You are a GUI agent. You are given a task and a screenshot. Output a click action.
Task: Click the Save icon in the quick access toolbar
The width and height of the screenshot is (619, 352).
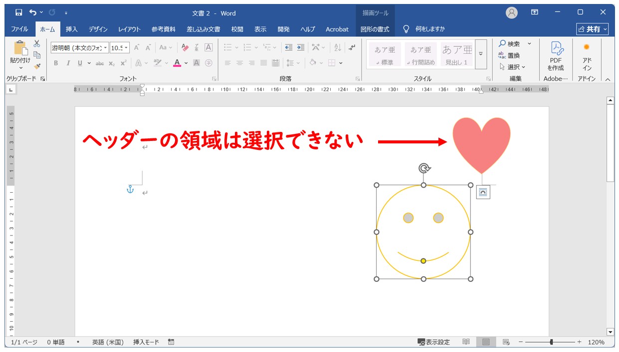pyautogui.click(x=19, y=12)
